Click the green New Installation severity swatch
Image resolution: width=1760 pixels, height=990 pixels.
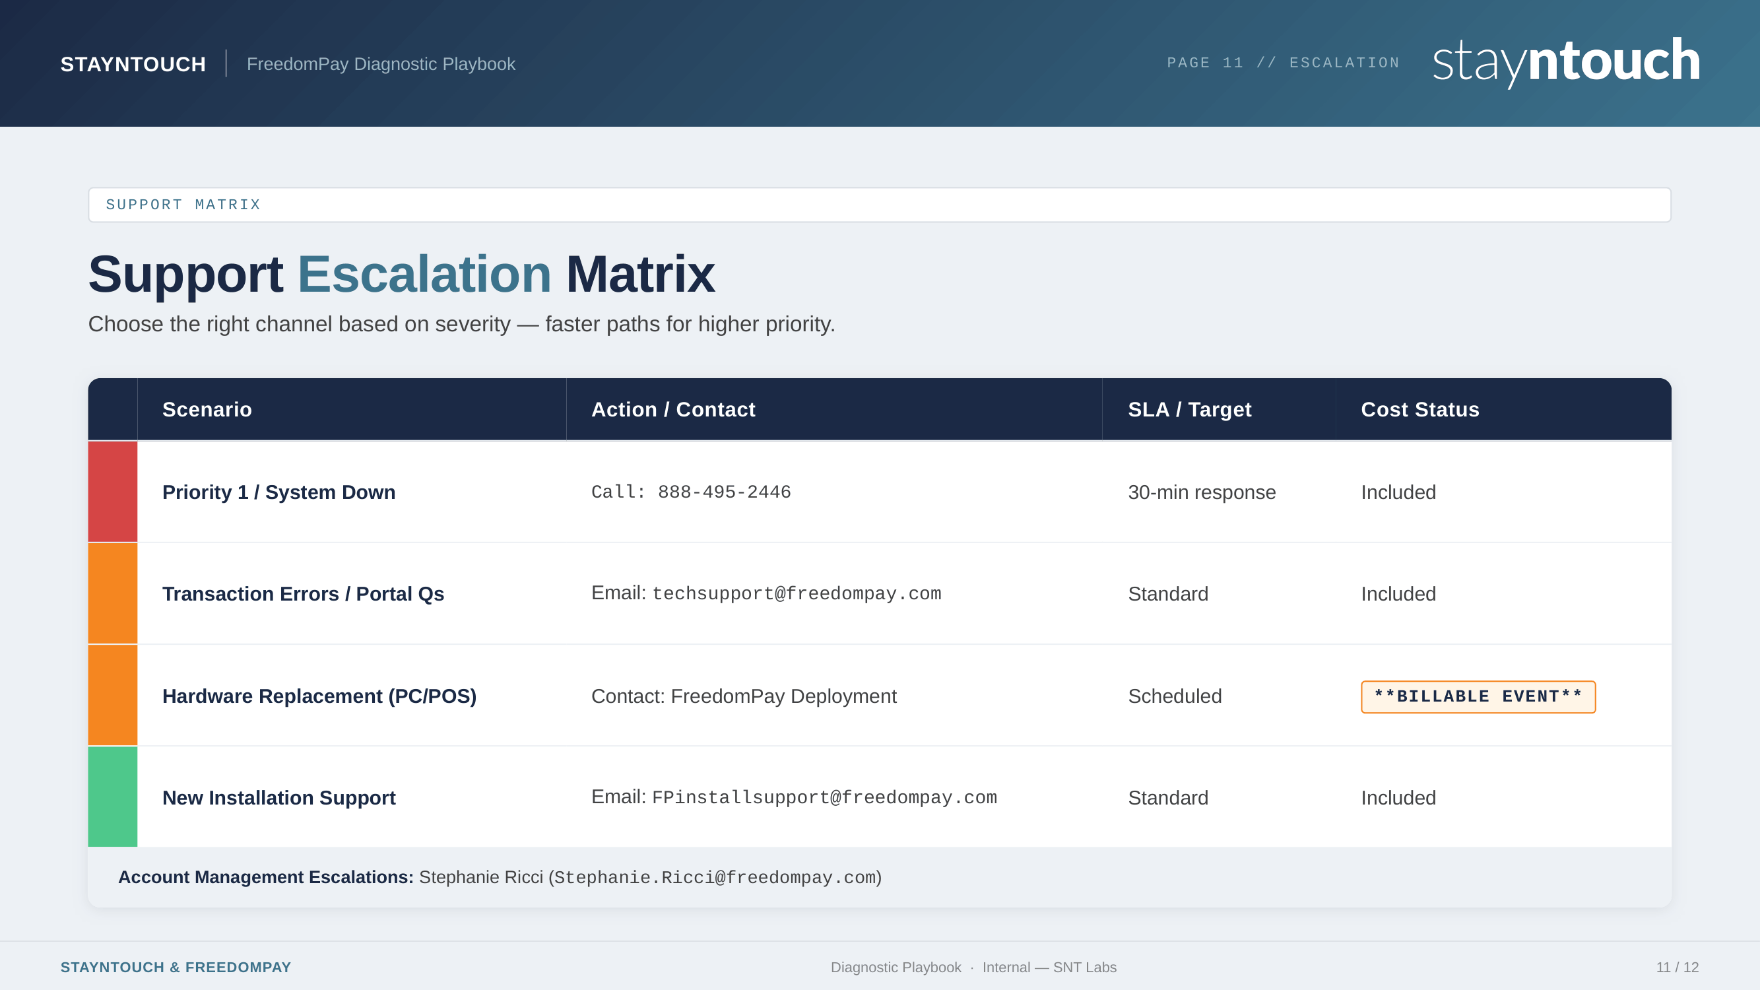coord(113,797)
